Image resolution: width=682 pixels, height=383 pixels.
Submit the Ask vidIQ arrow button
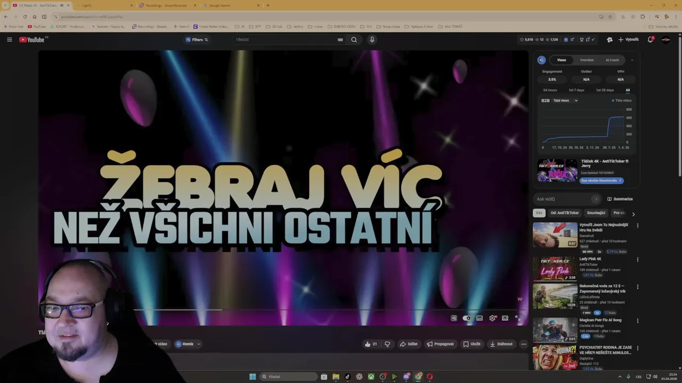coord(596,199)
